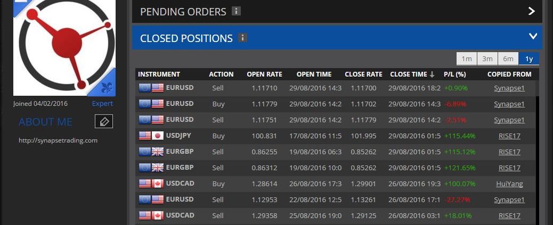
Task: Click the USDCAD Buy row flag icon
Action: pos(151,184)
